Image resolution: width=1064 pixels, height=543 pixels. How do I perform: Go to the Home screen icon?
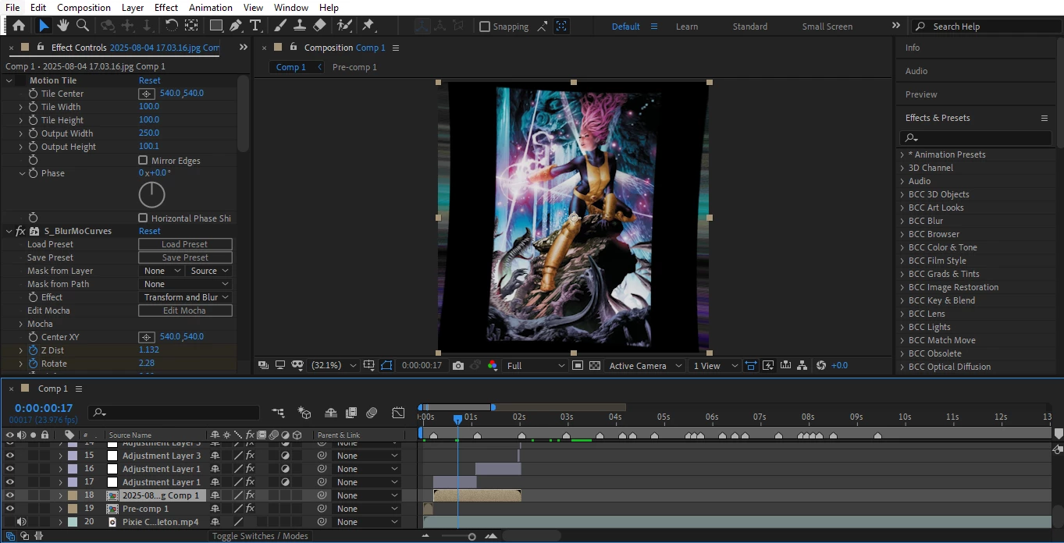[19, 26]
